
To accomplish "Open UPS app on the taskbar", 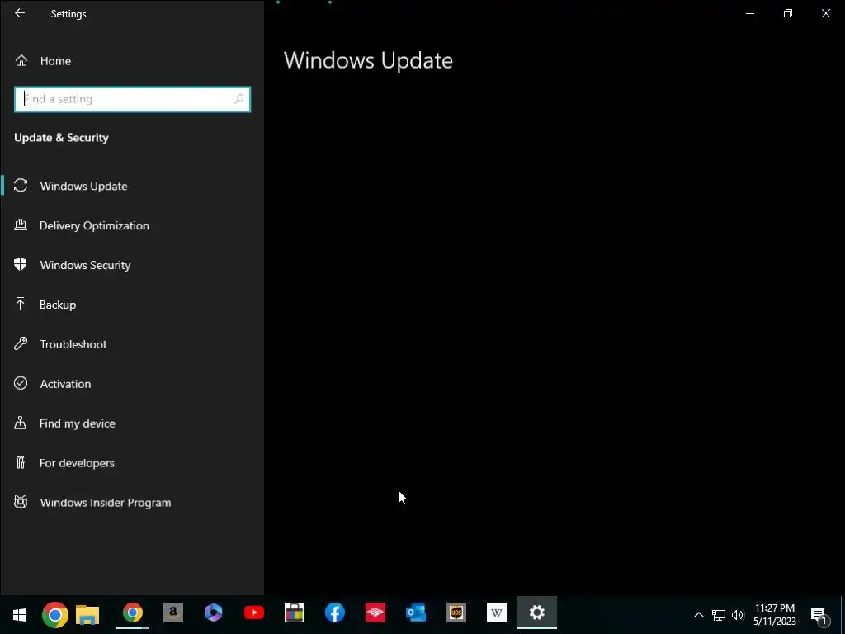I will (456, 613).
